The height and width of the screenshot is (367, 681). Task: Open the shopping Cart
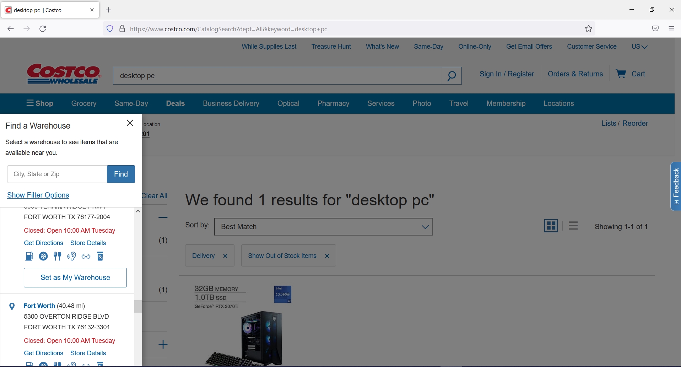click(x=632, y=74)
